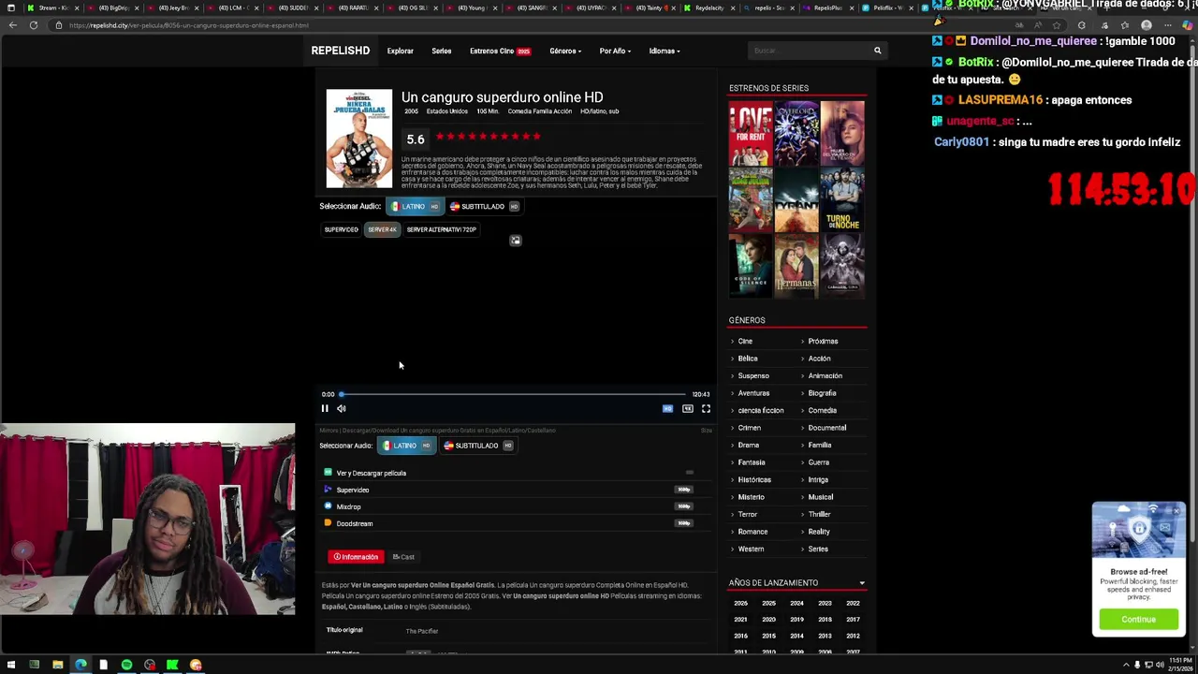Expand the Por Año dropdown

[615, 51]
